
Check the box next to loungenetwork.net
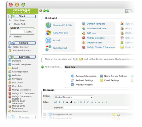[45, 114]
